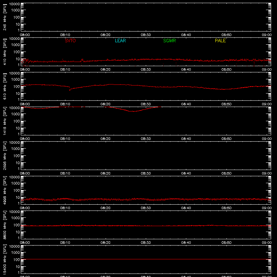Click the 100 y-axis label of the 4995 MHz panel
Image resolution: width=277 pixels, height=277 pixels.
[x=17, y=190]
